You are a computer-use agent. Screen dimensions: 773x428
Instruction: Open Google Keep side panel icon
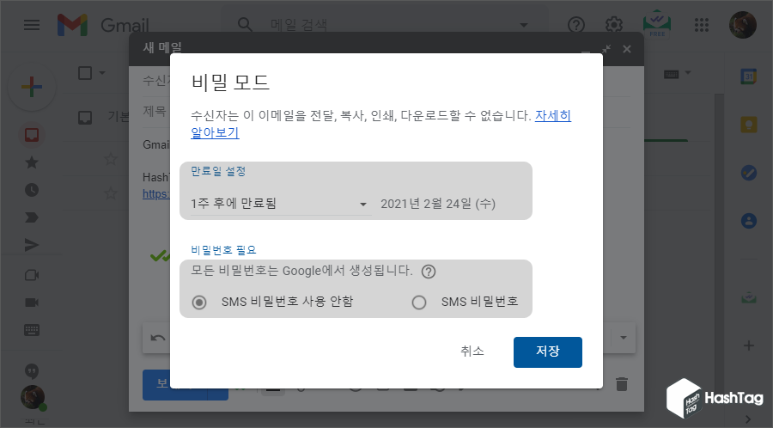748,125
